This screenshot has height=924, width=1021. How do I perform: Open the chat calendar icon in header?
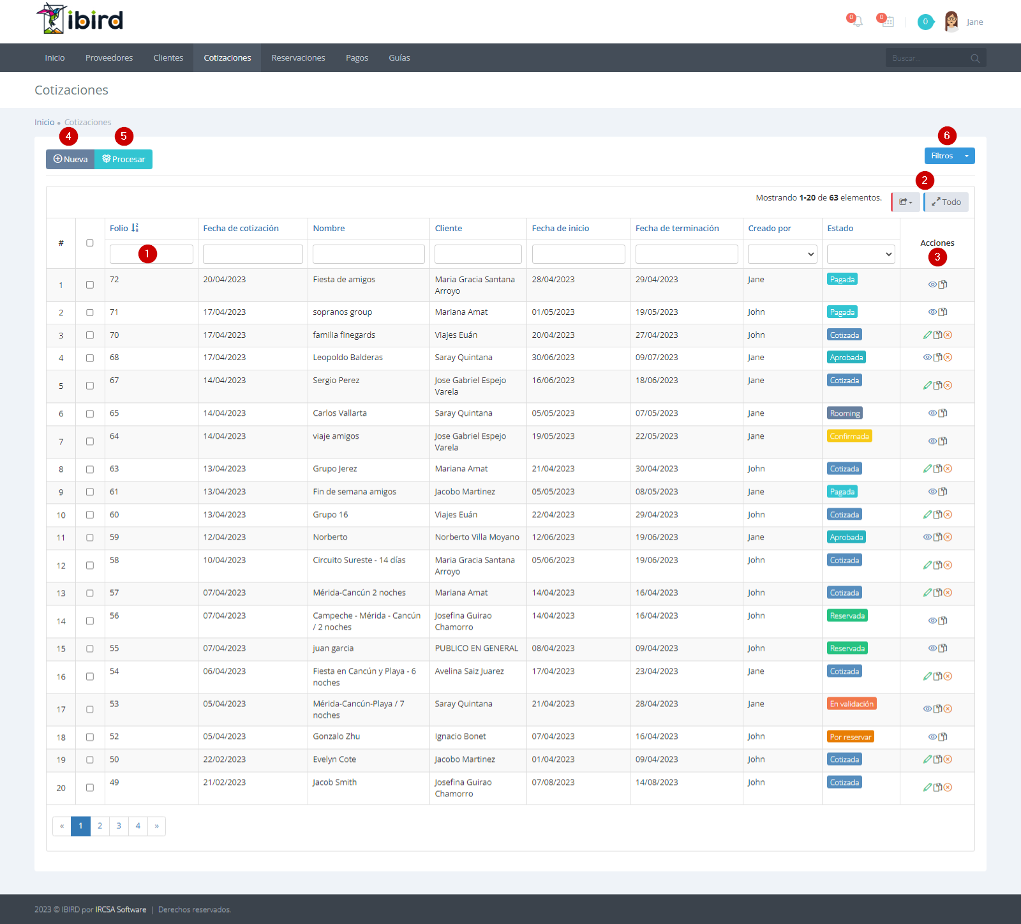tap(888, 22)
